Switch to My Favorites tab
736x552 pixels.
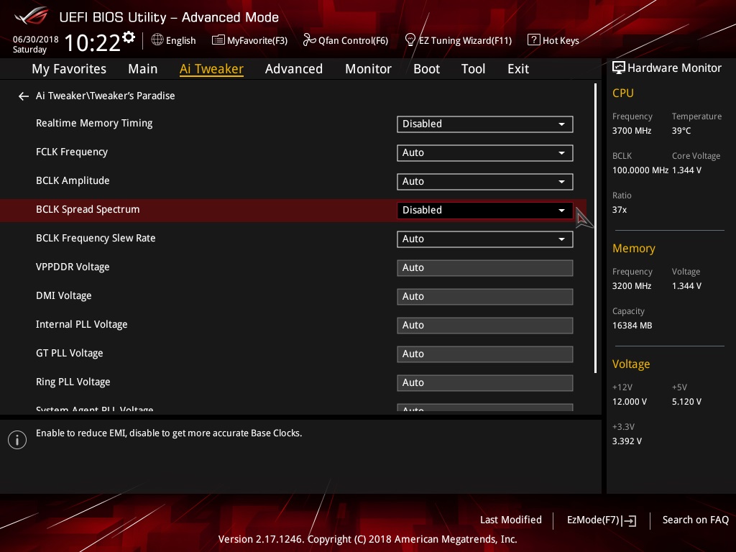[69, 69]
